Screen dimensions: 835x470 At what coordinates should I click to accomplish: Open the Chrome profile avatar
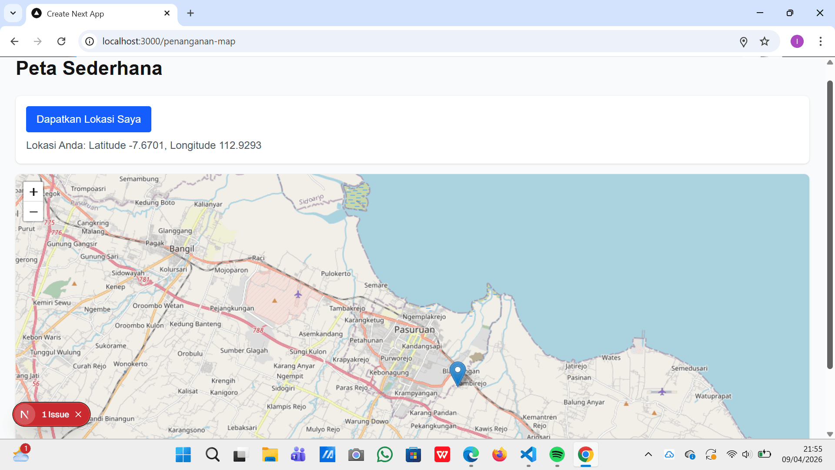point(797,41)
